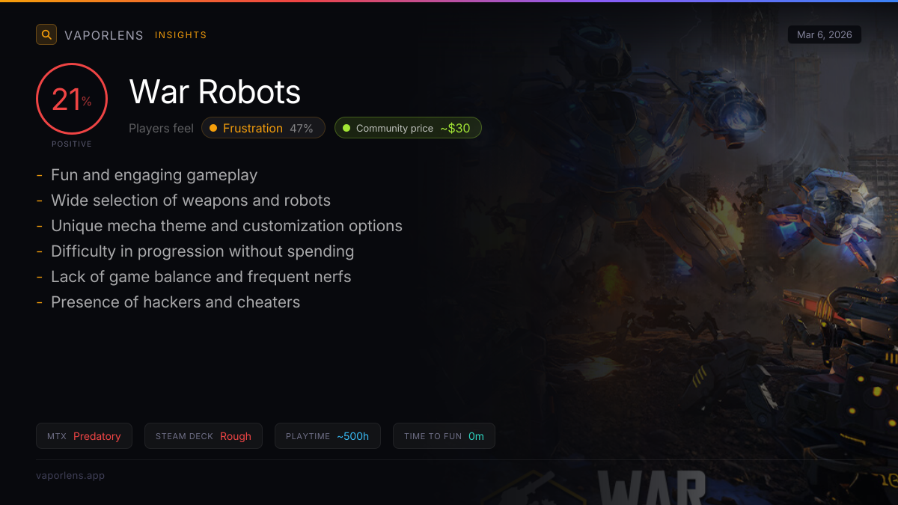Click 'Presence of hackers and cheaters' point
898x505 pixels.
pyautogui.click(x=175, y=302)
